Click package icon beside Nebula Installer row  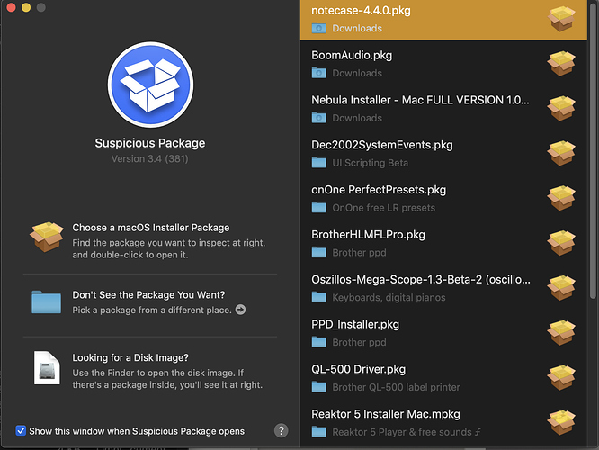[561, 108]
